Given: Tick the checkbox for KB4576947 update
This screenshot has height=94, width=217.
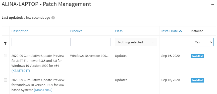Looking at the screenshot, I should point(6,56).
